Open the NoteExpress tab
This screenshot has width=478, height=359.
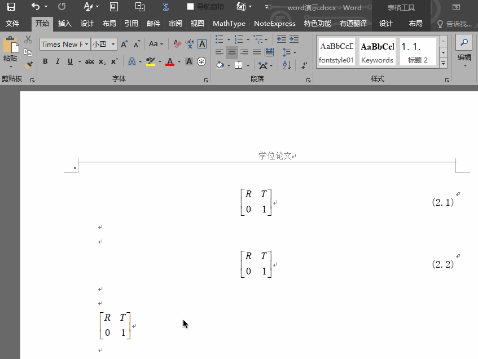click(275, 24)
